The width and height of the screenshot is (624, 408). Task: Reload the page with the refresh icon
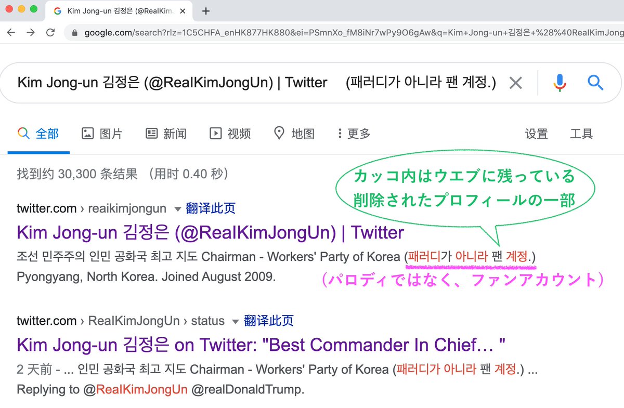click(x=50, y=32)
